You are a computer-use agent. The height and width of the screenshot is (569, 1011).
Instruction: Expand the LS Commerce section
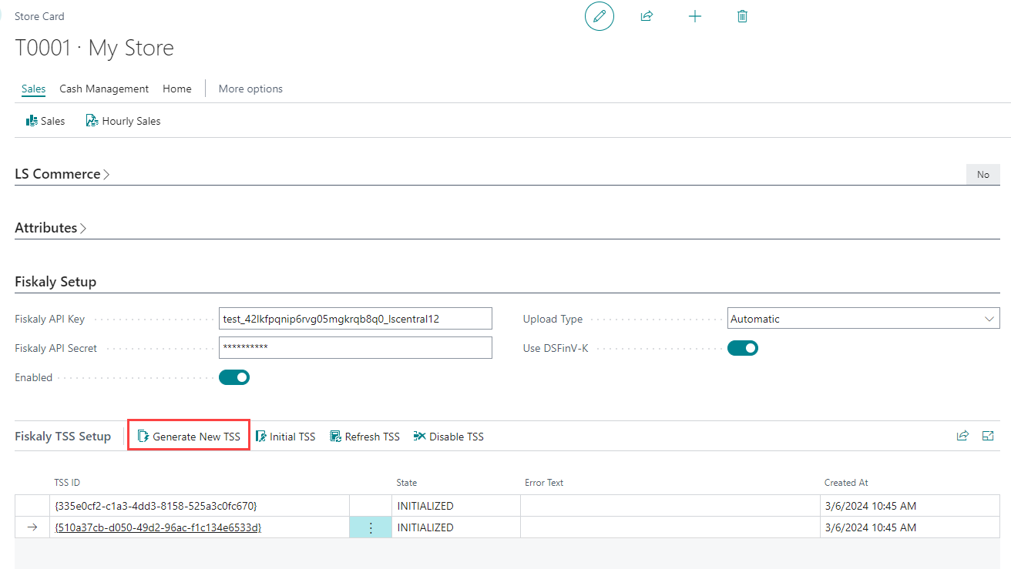pyautogui.click(x=62, y=174)
